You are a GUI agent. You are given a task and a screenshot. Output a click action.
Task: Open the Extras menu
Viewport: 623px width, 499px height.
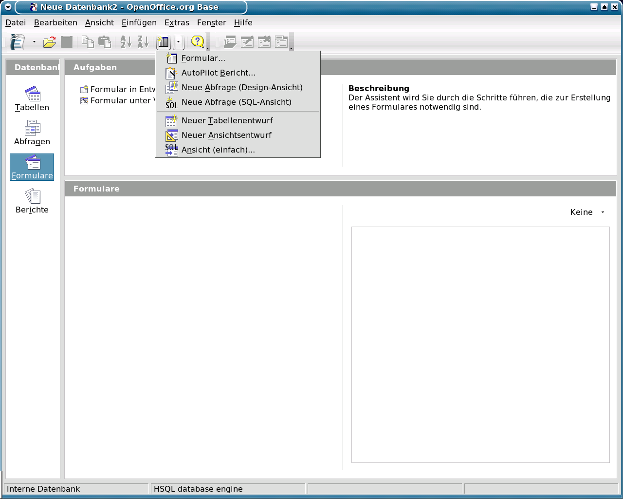177,22
